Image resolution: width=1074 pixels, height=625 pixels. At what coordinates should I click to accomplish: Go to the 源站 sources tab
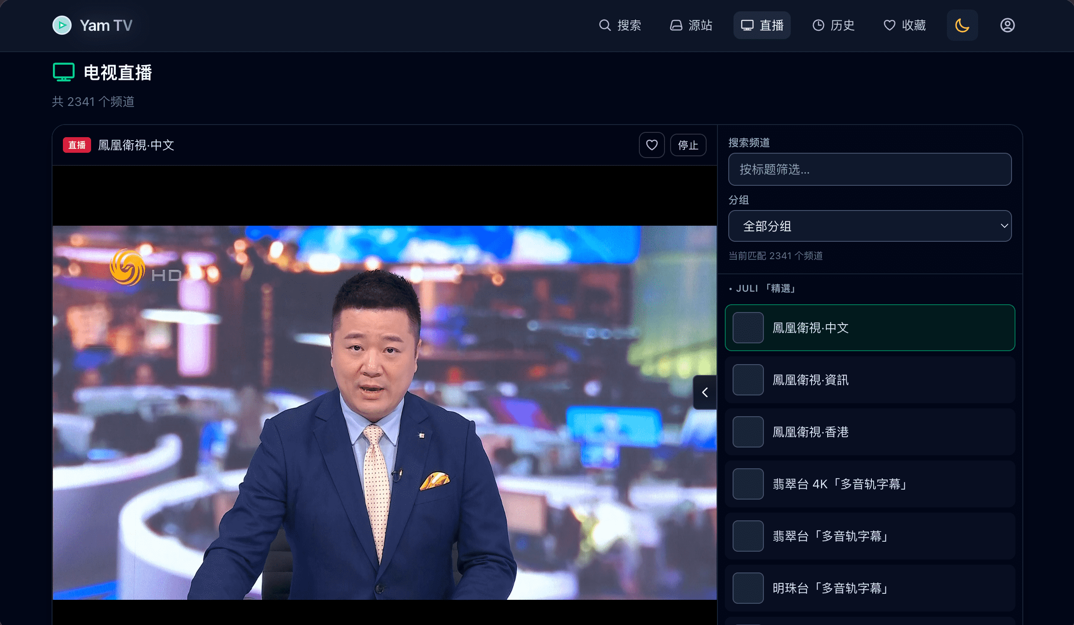[x=691, y=25]
